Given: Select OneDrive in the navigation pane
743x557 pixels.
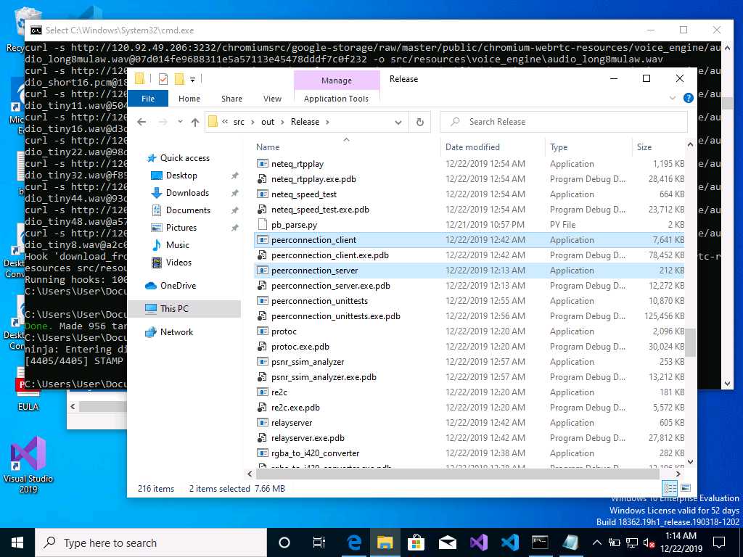Looking at the screenshot, I should (178, 286).
